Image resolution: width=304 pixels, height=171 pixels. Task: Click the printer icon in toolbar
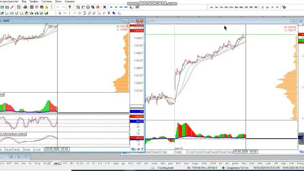point(25,7)
